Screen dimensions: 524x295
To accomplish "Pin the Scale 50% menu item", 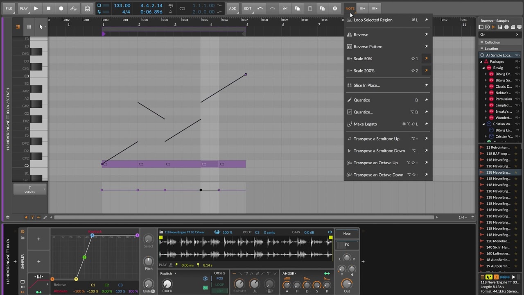I will (426, 59).
